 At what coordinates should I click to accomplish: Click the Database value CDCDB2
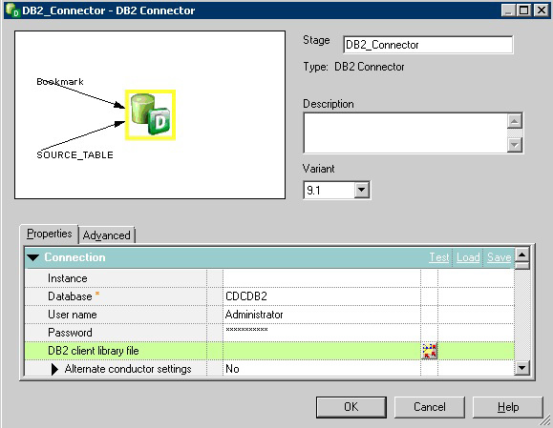pos(322,296)
